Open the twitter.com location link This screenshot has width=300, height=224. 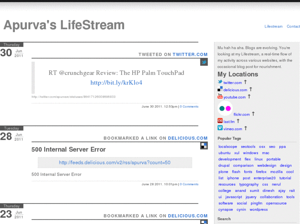[x=233, y=83]
